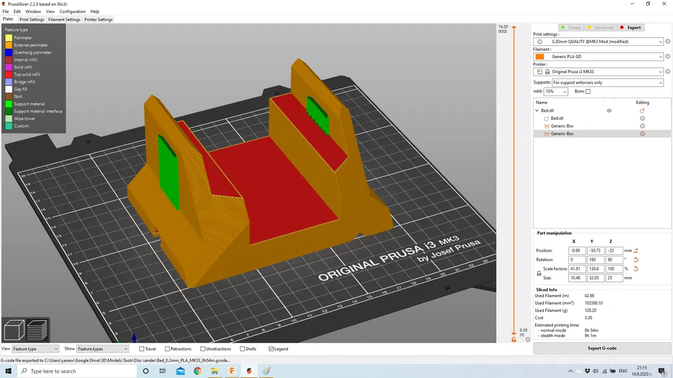Open Bed.stl object editing icon

click(x=642, y=111)
